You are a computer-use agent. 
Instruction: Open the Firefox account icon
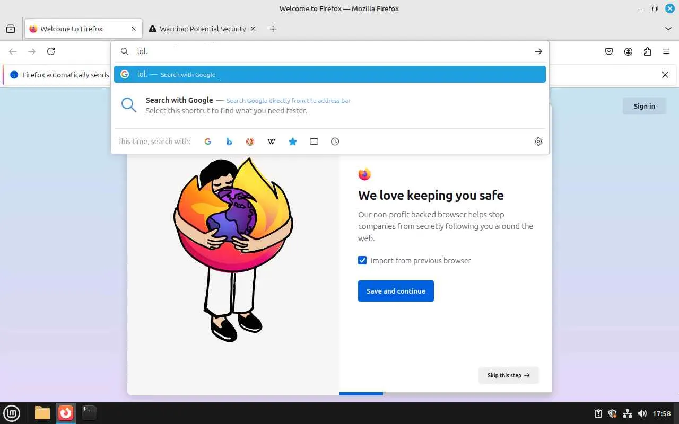click(x=628, y=51)
